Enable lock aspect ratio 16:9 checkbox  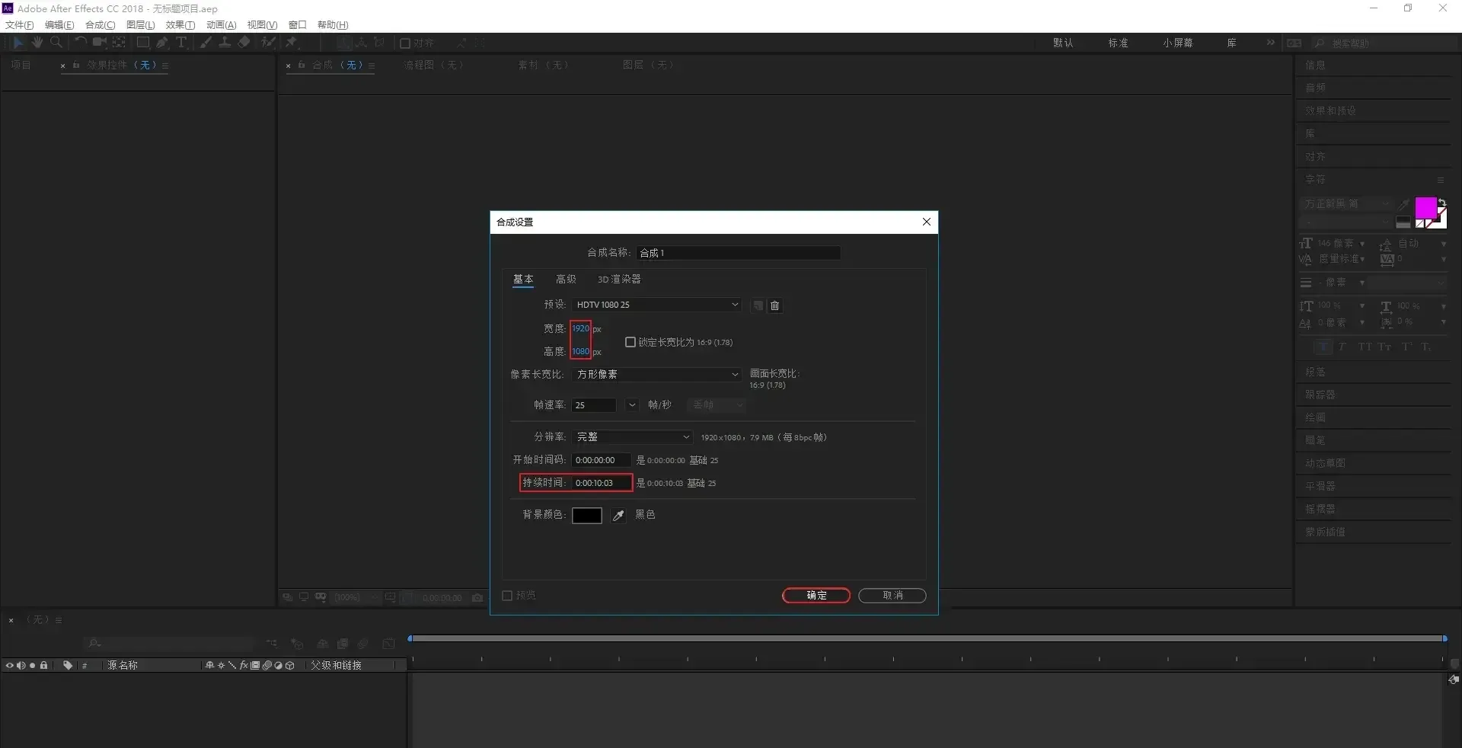click(630, 342)
